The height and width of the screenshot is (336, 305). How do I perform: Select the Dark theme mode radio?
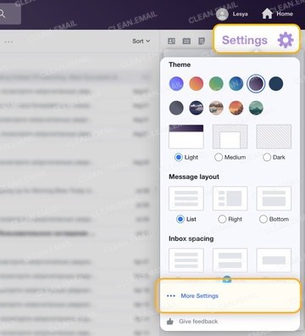coord(267,157)
